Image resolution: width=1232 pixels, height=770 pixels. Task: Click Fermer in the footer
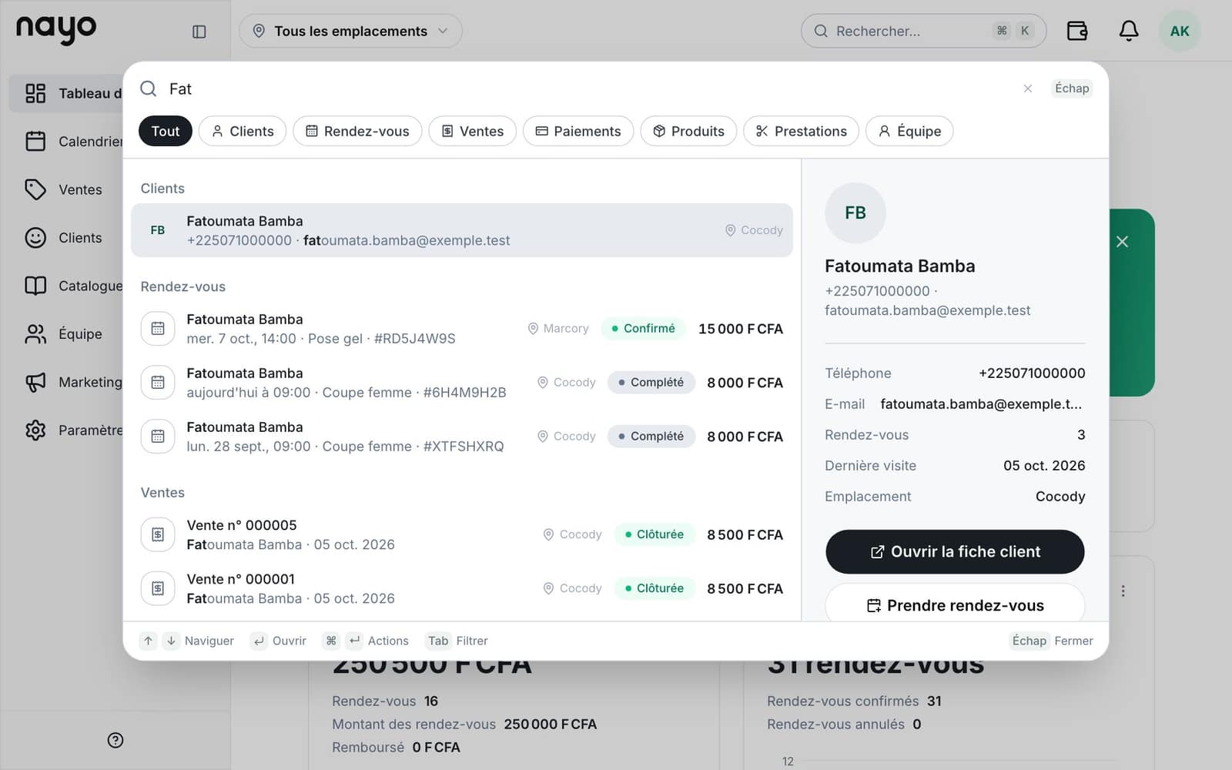click(x=1073, y=641)
